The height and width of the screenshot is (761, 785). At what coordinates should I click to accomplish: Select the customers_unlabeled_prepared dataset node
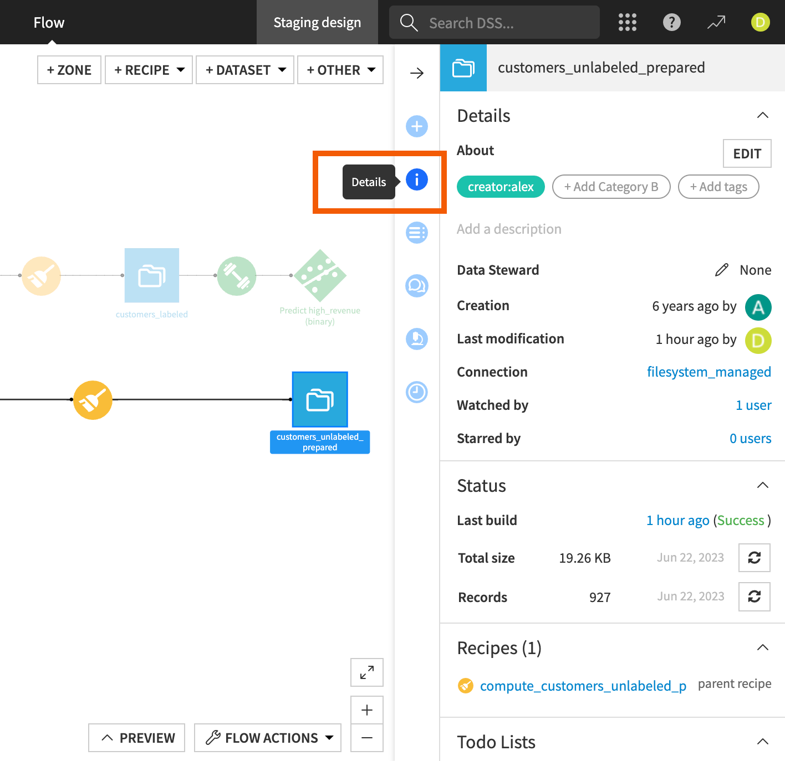[x=320, y=399]
